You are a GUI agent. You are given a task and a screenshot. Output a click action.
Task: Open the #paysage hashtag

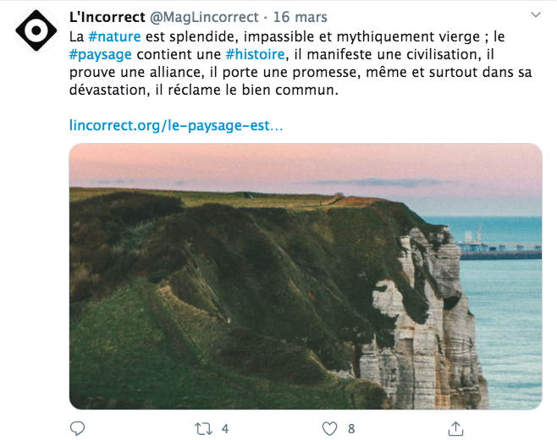(x=100, y=55)
